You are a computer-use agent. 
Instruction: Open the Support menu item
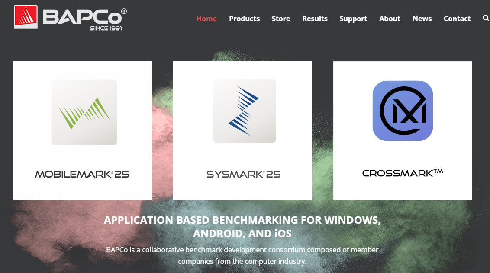[x=353, y=19]
